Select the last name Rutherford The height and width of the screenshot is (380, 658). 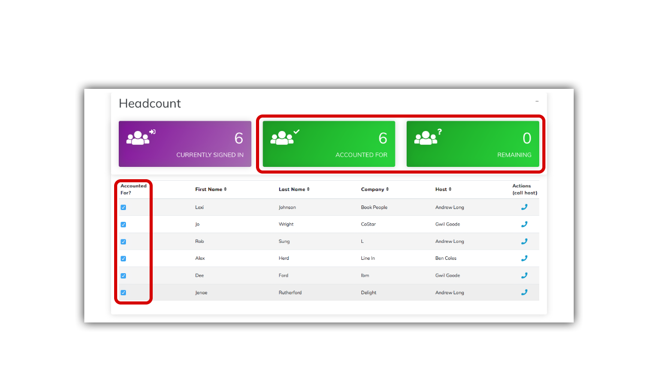[x=290, y=293]
